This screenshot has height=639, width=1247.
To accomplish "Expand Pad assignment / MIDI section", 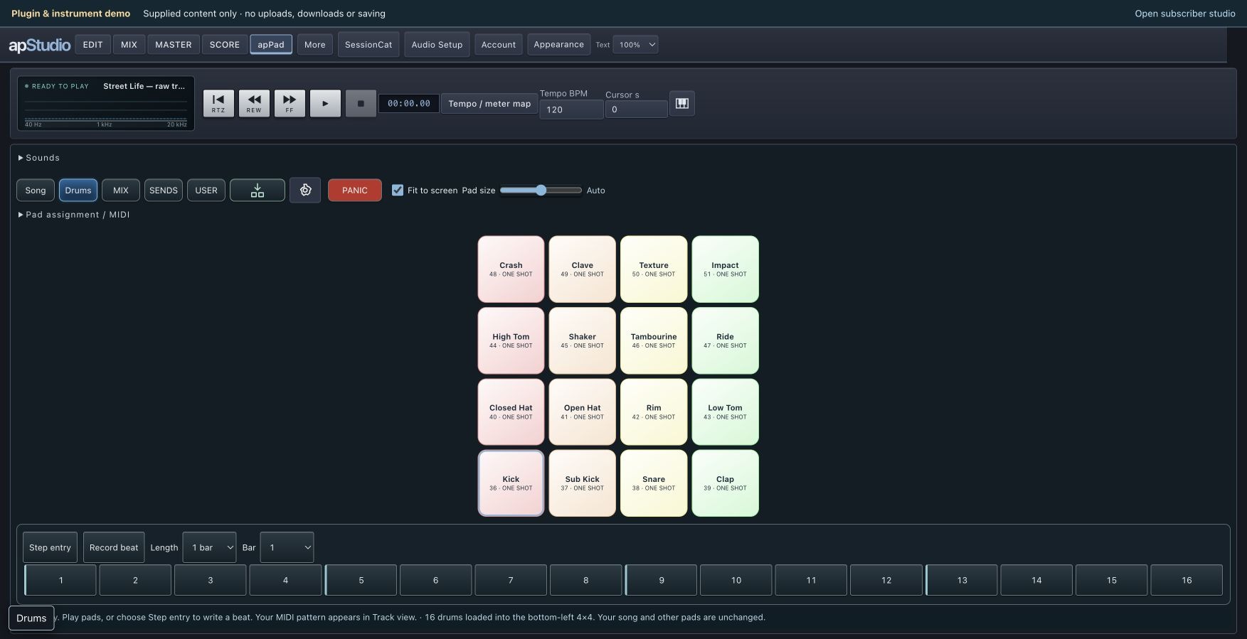I will pyautogui.click(x=74, y=215).
